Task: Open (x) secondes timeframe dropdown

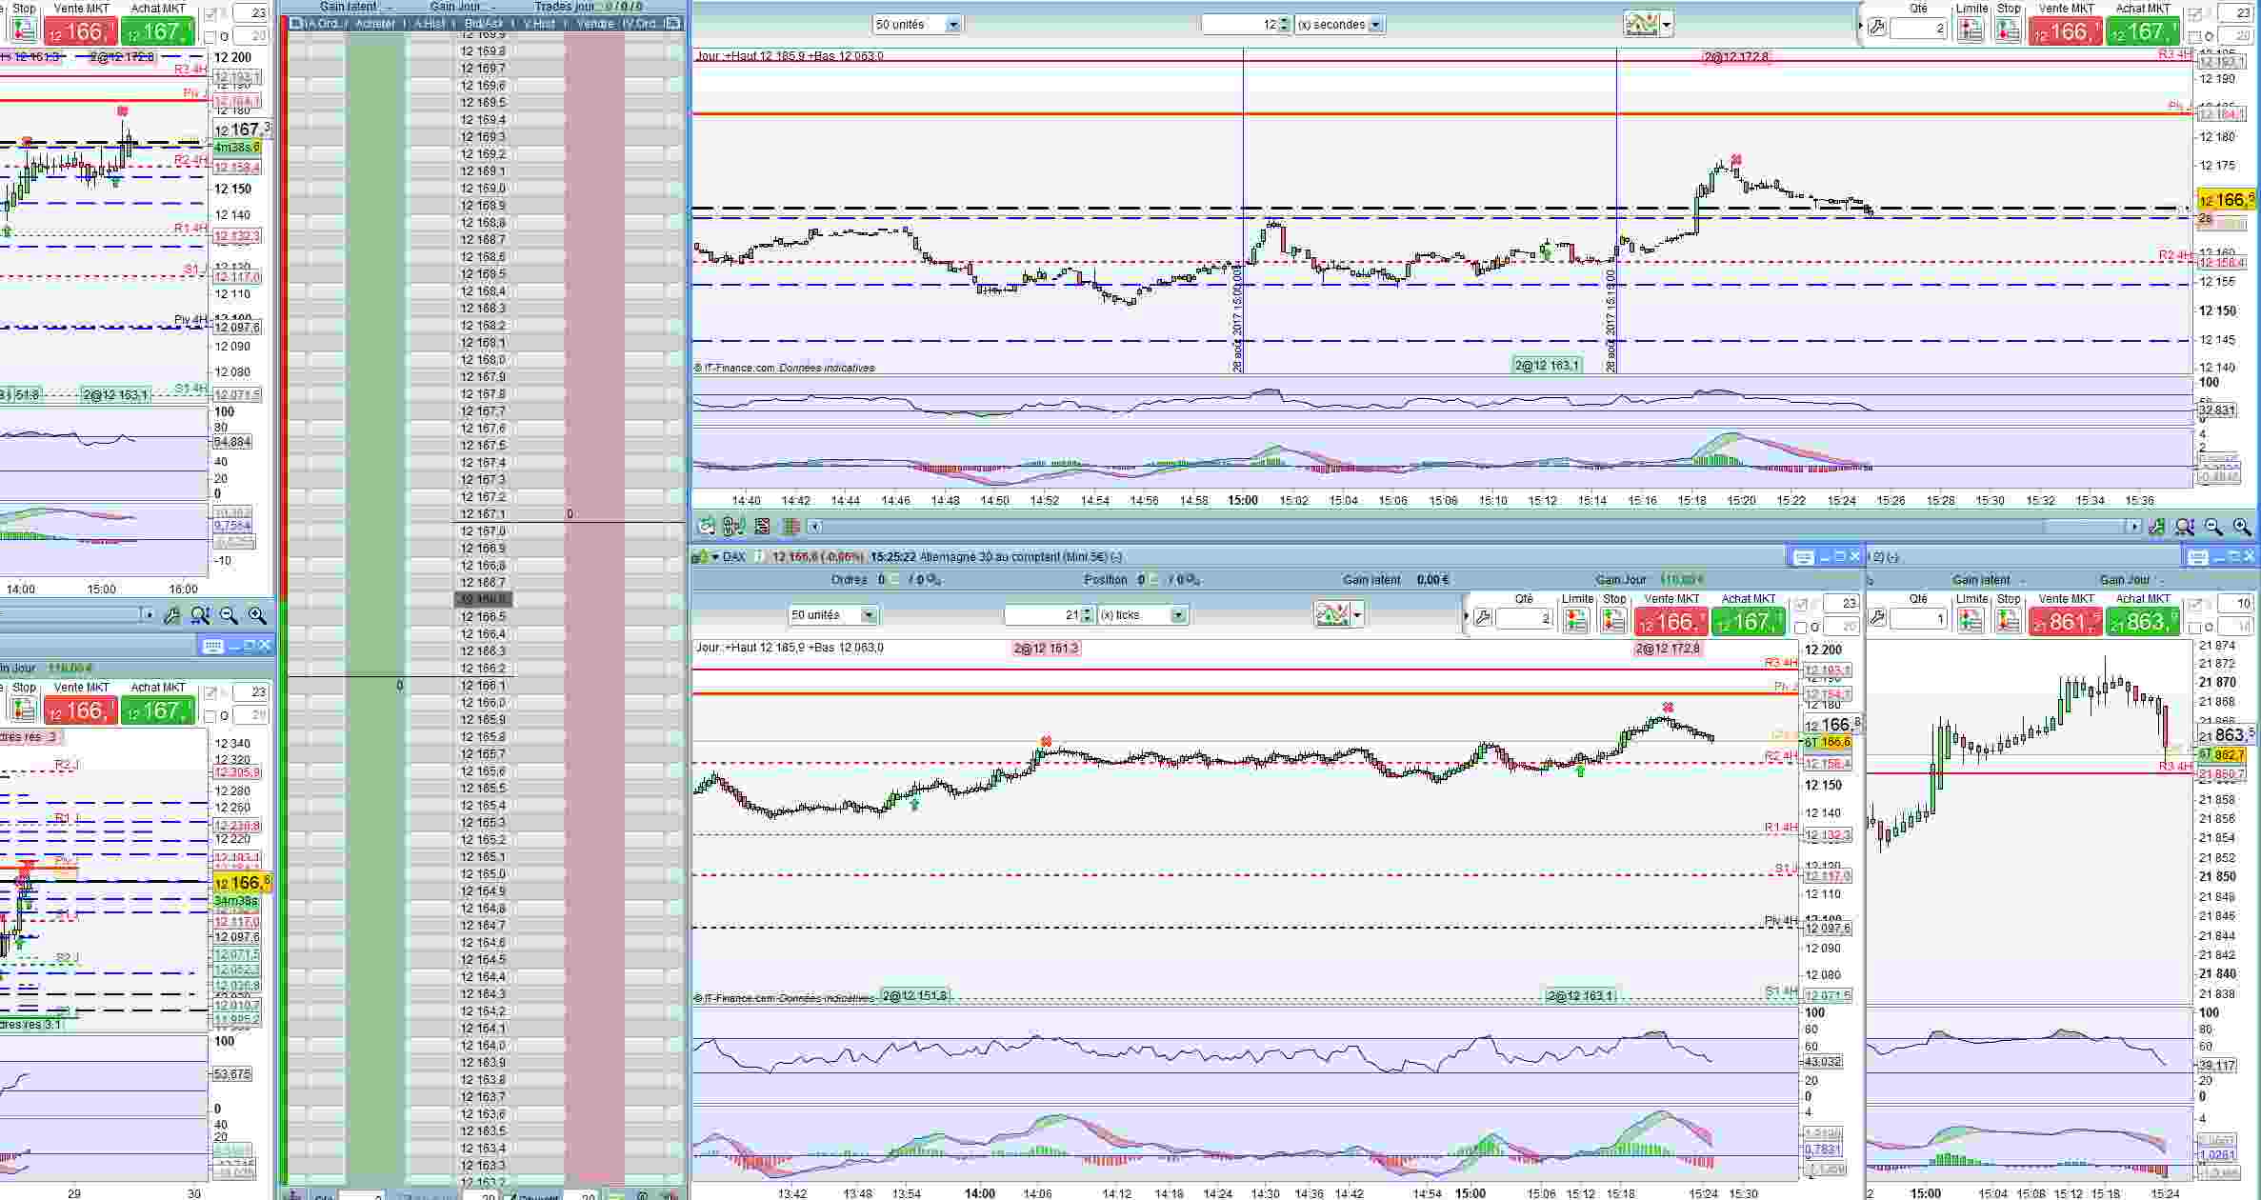Action: point(1375,25)
